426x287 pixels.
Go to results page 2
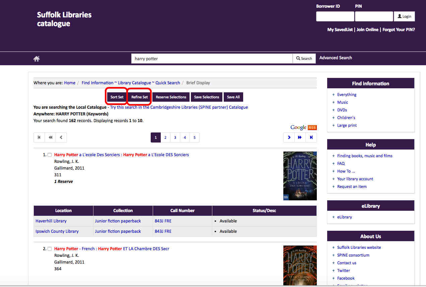pos(165,137)
